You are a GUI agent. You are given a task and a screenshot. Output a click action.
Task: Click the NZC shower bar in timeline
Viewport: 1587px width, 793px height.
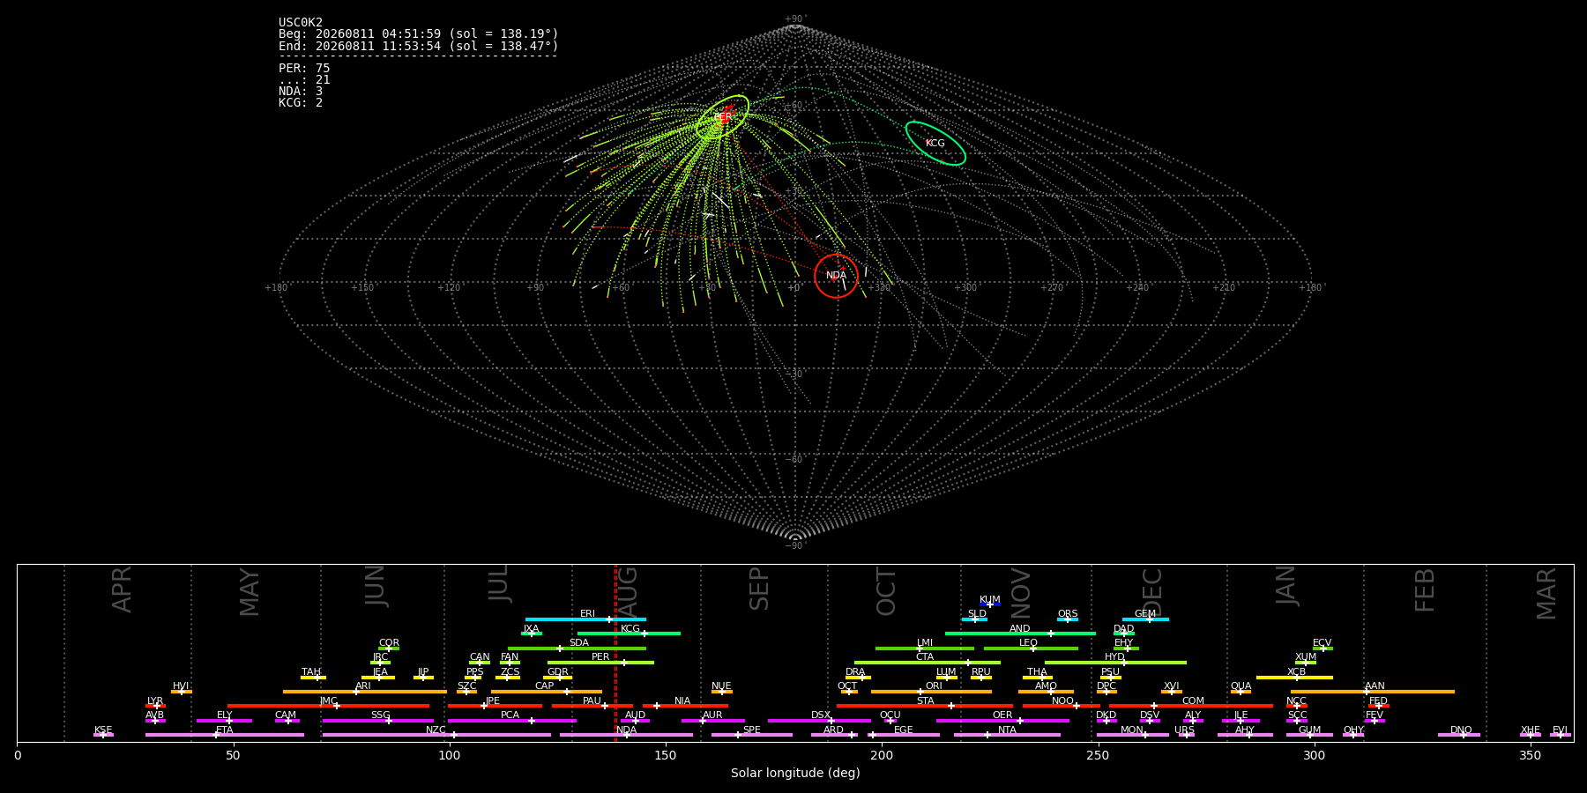click(x=436, y=735)
